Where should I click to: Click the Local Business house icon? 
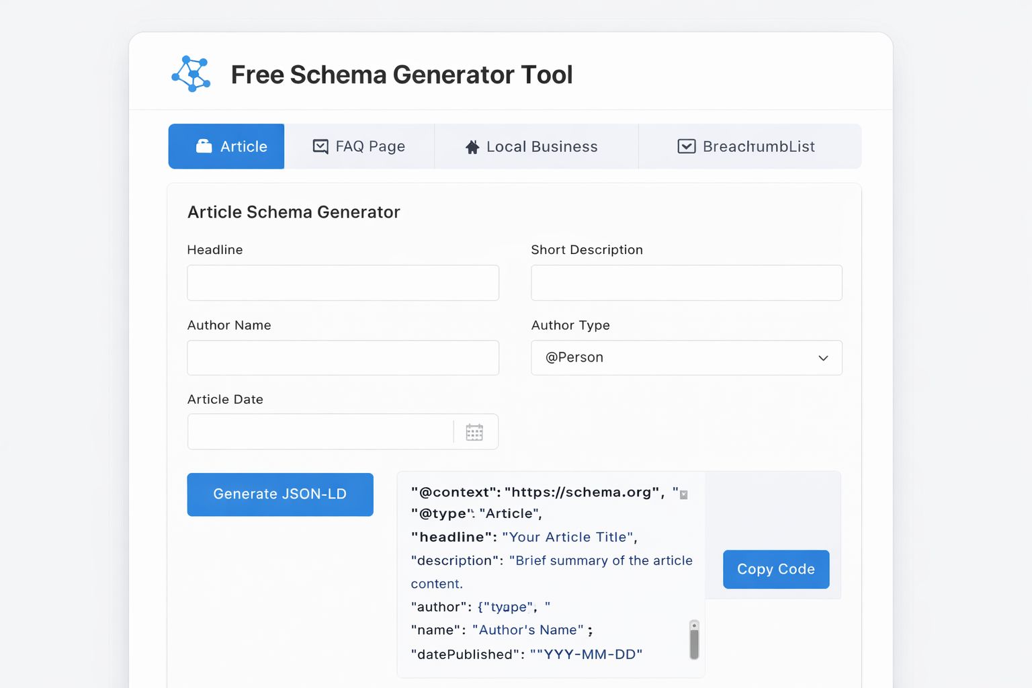pos(472,147)
